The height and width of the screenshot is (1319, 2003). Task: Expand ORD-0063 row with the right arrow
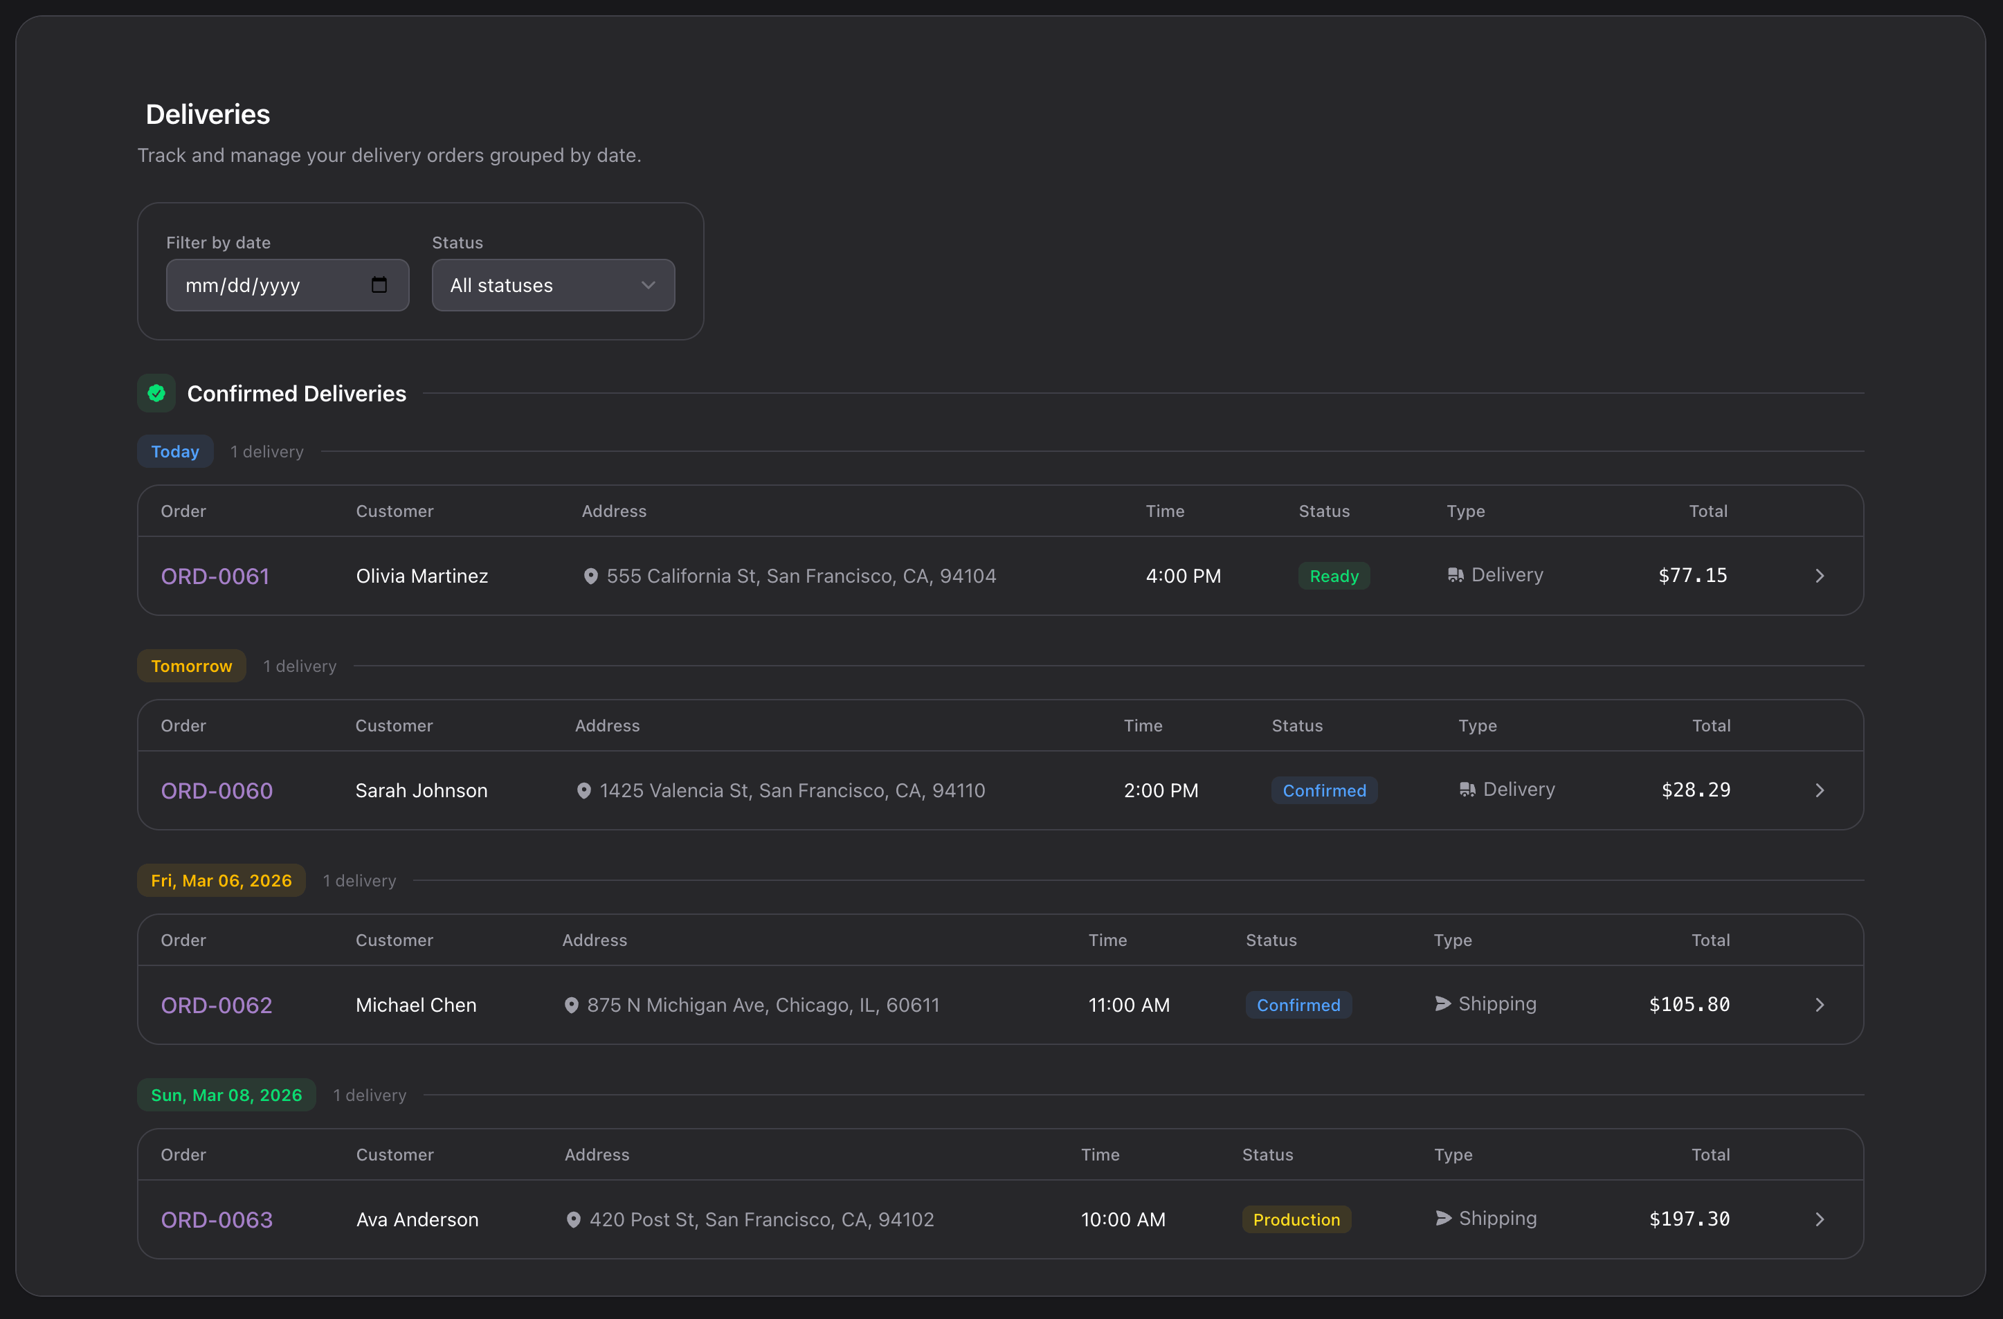click(1820, 1218)
